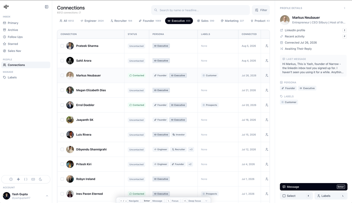Collapse the Profile Details panel chevron
This screenshot has height=203, width=352.
(344, 8)
